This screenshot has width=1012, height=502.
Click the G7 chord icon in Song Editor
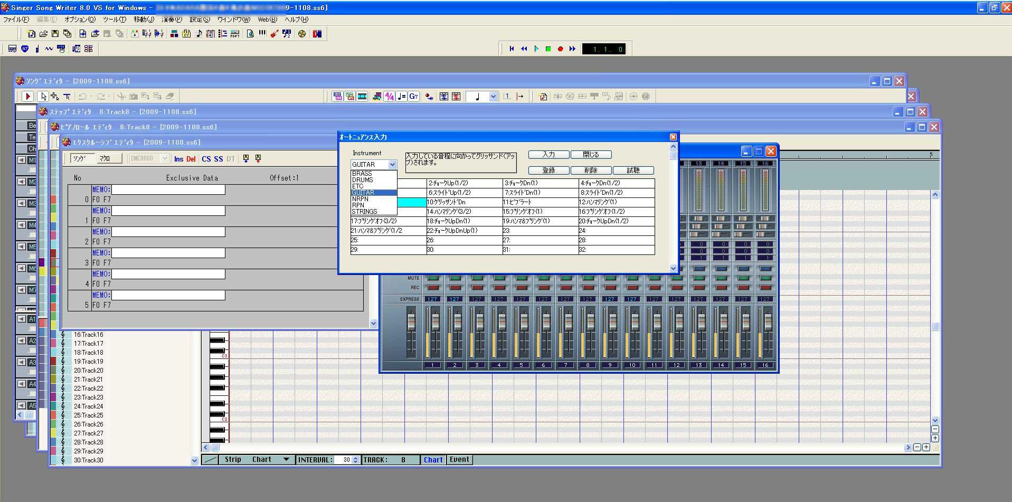[x=414, y=96]
